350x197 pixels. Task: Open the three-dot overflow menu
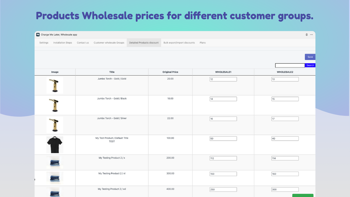[311, 34]
